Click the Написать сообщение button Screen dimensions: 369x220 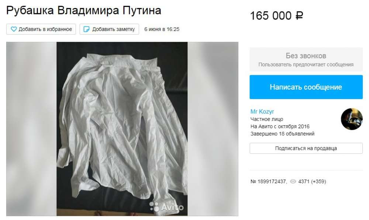(x=306, y=87)
